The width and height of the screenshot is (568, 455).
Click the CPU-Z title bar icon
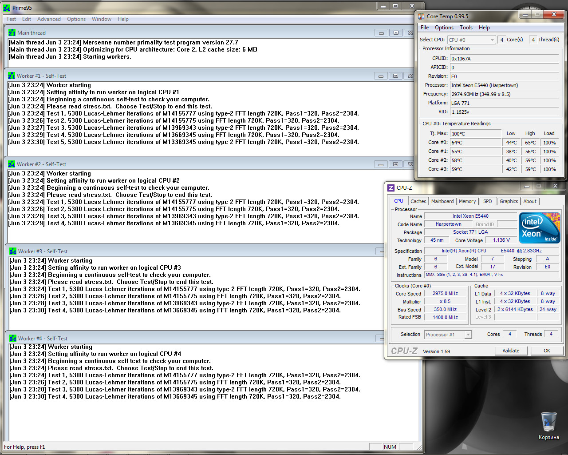[x=391, y=188]
